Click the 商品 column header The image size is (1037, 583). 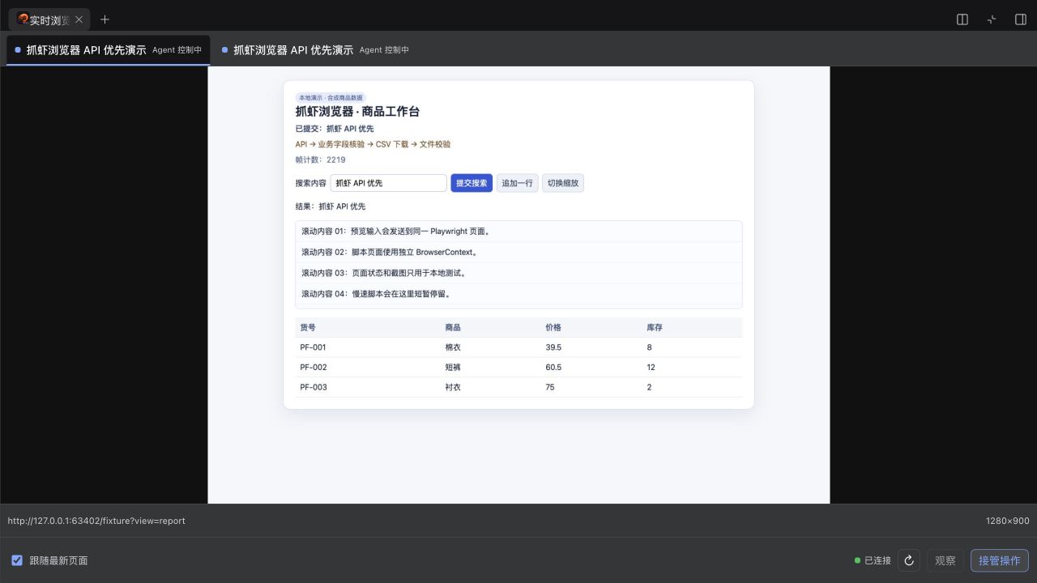(453, 327)
